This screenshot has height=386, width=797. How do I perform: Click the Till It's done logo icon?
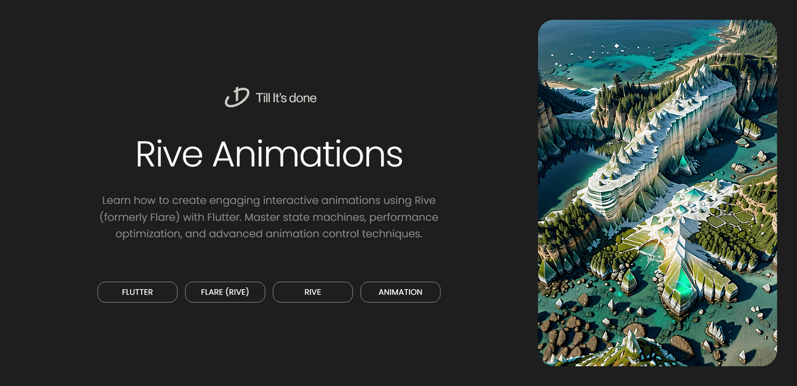tap(237, 97)
